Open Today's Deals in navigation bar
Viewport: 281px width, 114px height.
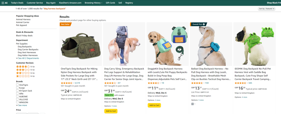pos(17,3)
